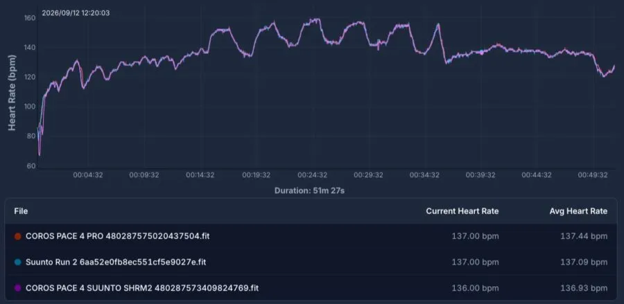624x304 pixels.
Task: Click the 136.93 bpm average value
Action: pos(584,288)
